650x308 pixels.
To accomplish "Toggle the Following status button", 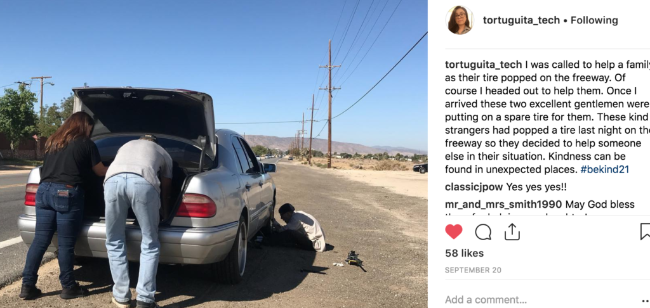I will (x=594, y=20).
